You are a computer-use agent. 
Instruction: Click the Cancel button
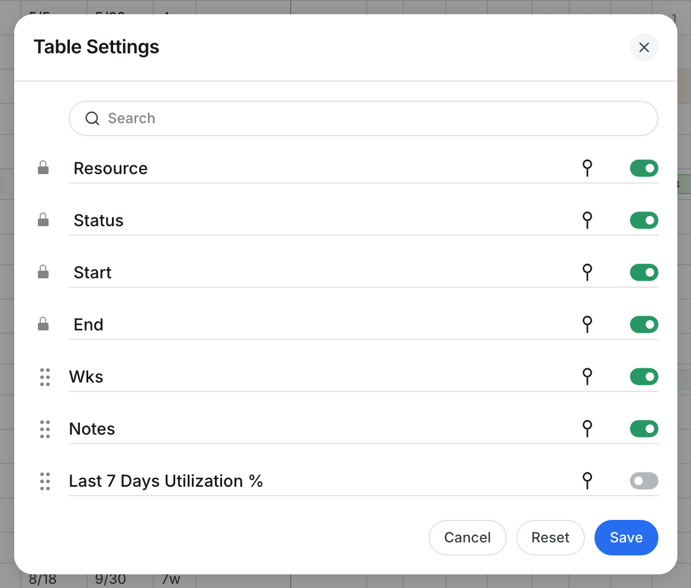467,537
